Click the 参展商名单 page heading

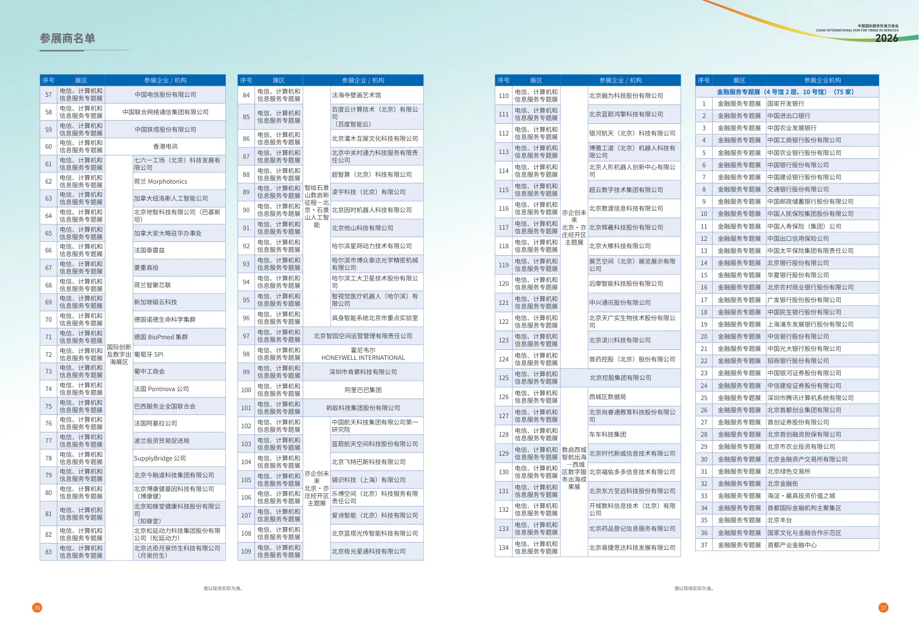[x=67, y=38]
